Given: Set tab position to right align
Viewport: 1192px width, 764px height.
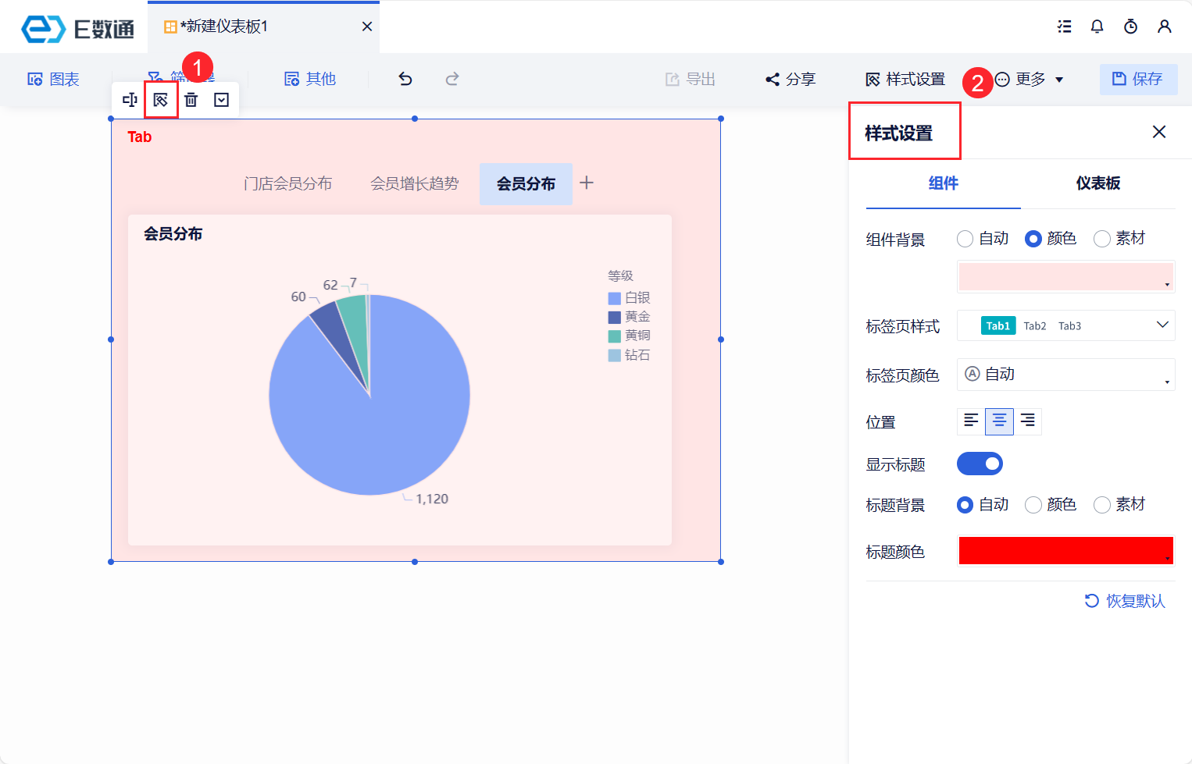Looking at the screenshot, I should click(x=1027, y=421).
